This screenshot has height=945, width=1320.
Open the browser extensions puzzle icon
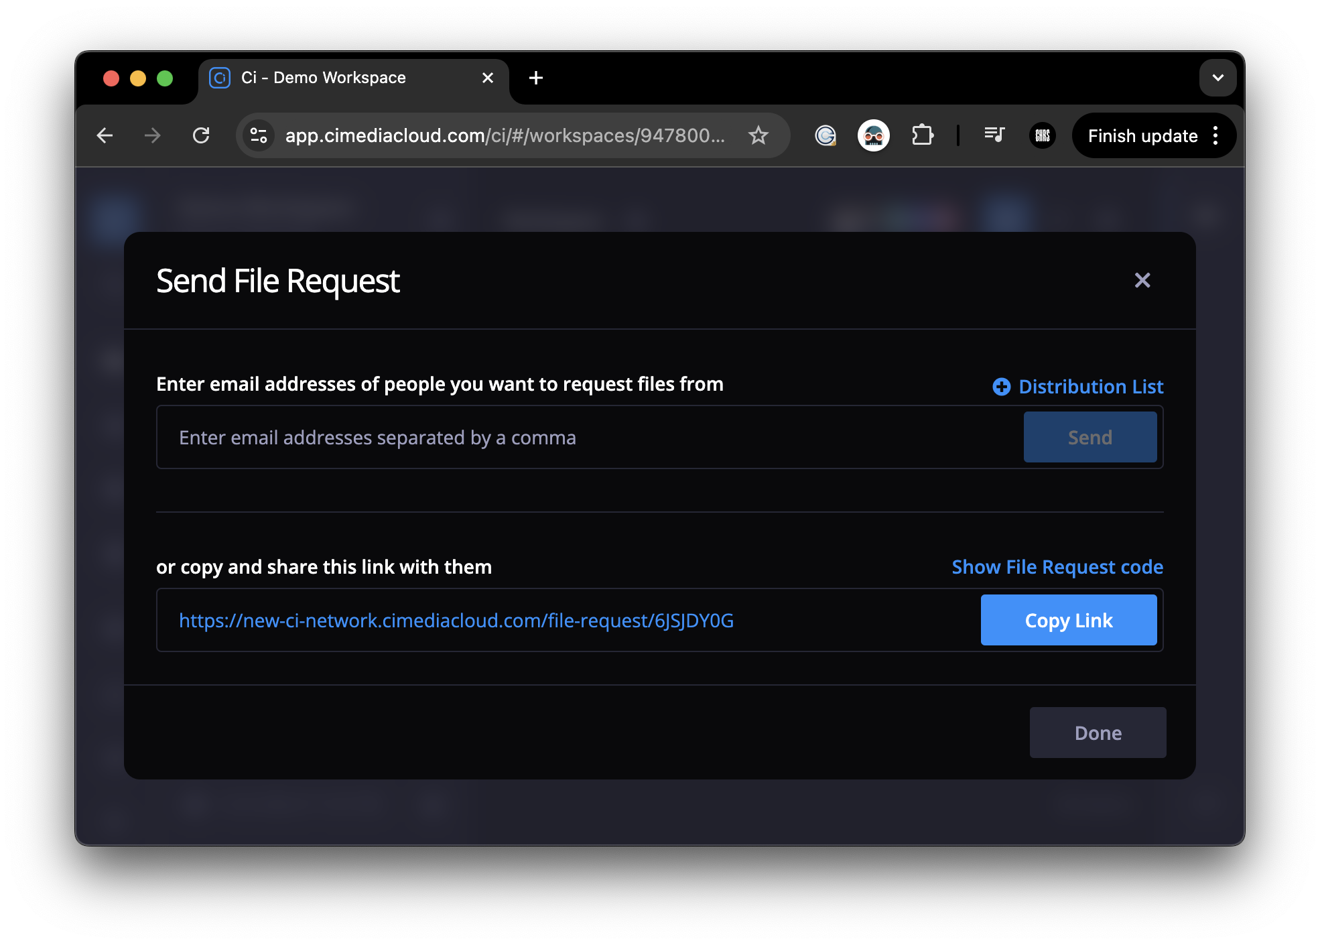[923, 135]
